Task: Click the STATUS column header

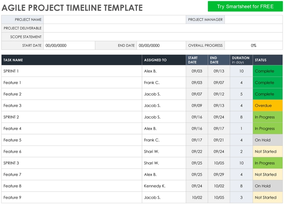Action: tap(268, 60)
